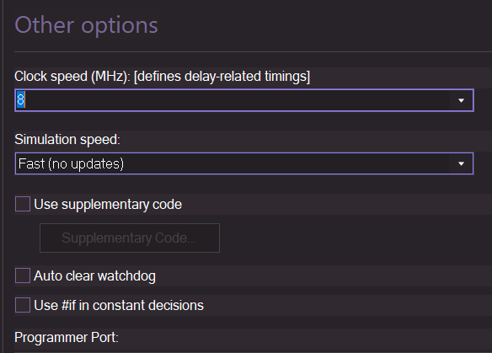Click the Clock speed (MHz) label

pyautogui.click(x=72, y=77)
